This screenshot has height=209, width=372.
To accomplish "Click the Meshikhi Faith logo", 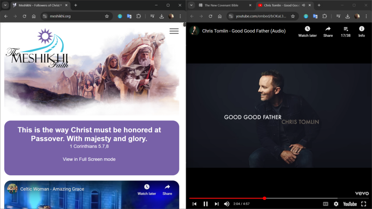I will click(x=37, y=48).
